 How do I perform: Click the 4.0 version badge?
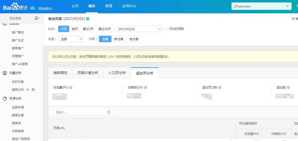click(x=33, y=8)
